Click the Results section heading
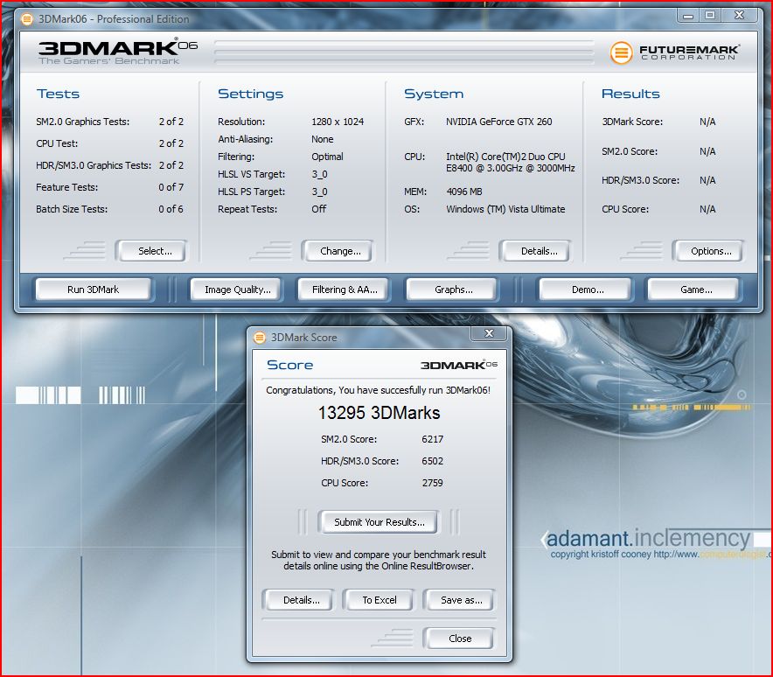Image resolution: width=773 pixels, height=677 pixels. pyautogui.click(x=630, y=94)
